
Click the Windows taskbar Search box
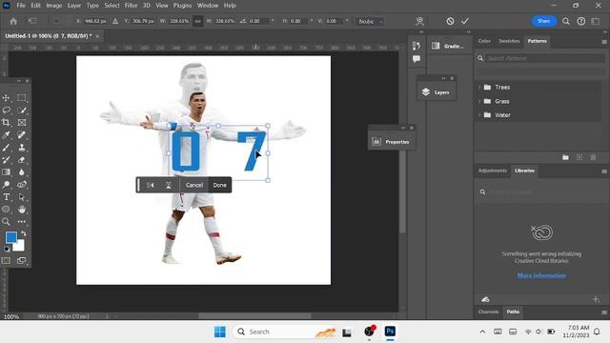(x=285, y=332)
